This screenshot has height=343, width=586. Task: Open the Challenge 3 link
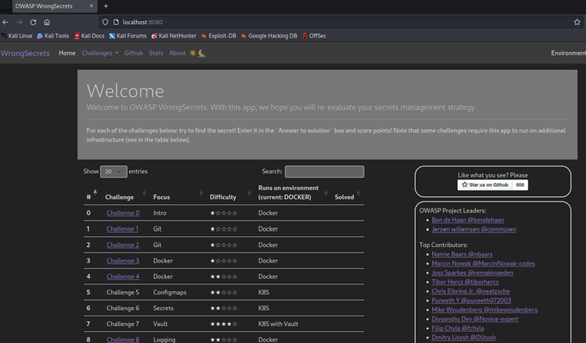click(x=123, y=261)
